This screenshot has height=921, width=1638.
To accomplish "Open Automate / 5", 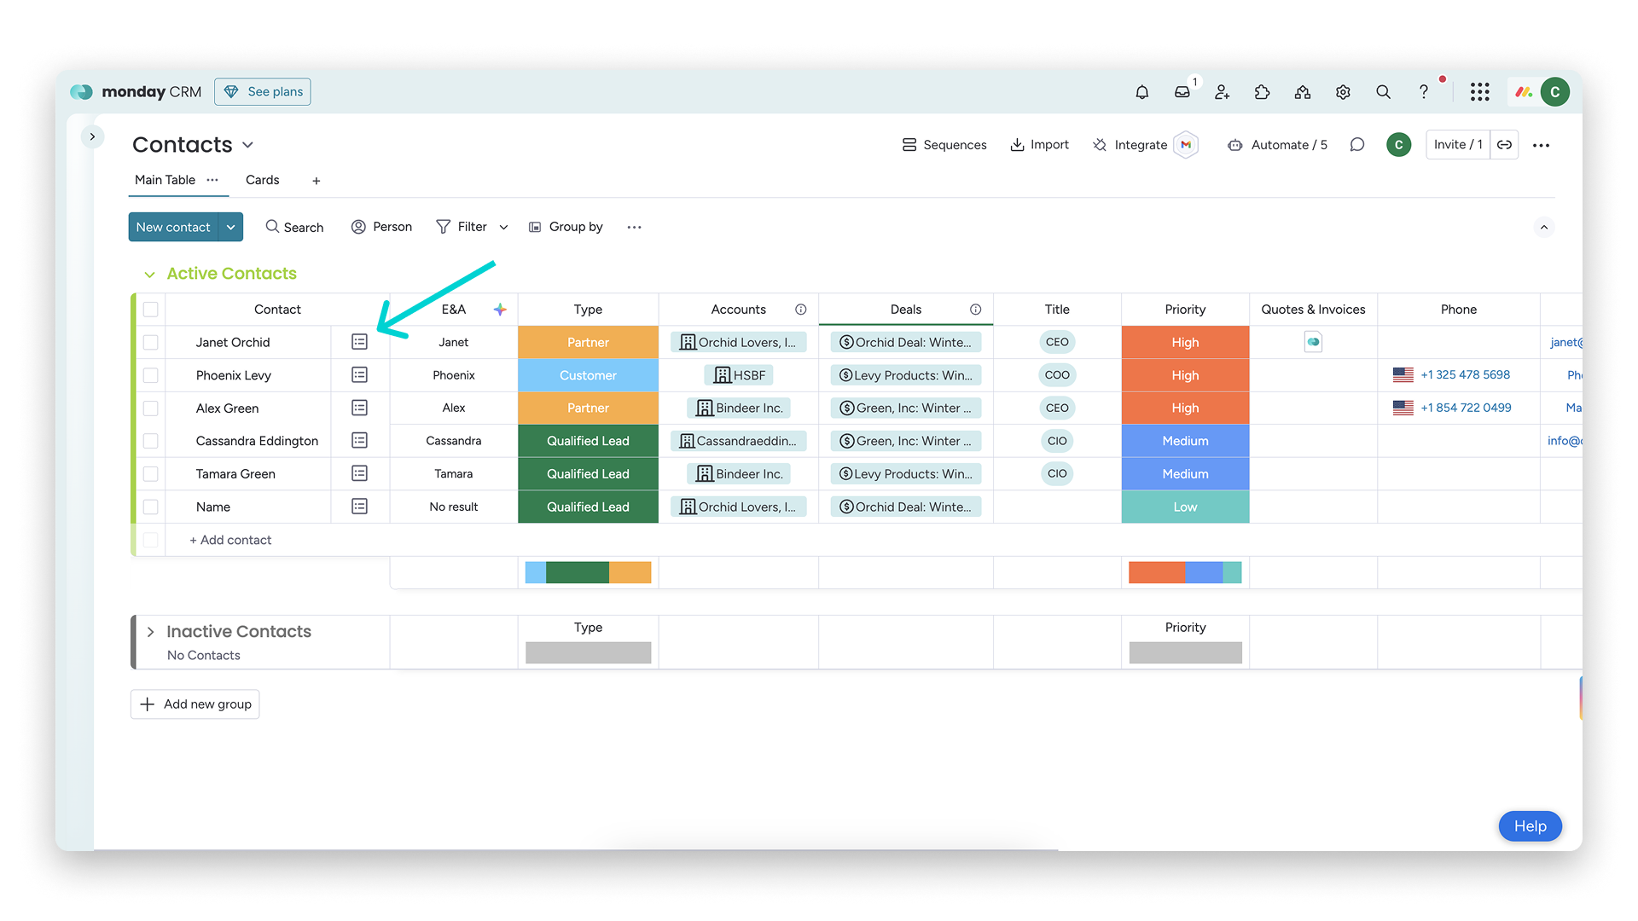I will tap(1277, 145).
